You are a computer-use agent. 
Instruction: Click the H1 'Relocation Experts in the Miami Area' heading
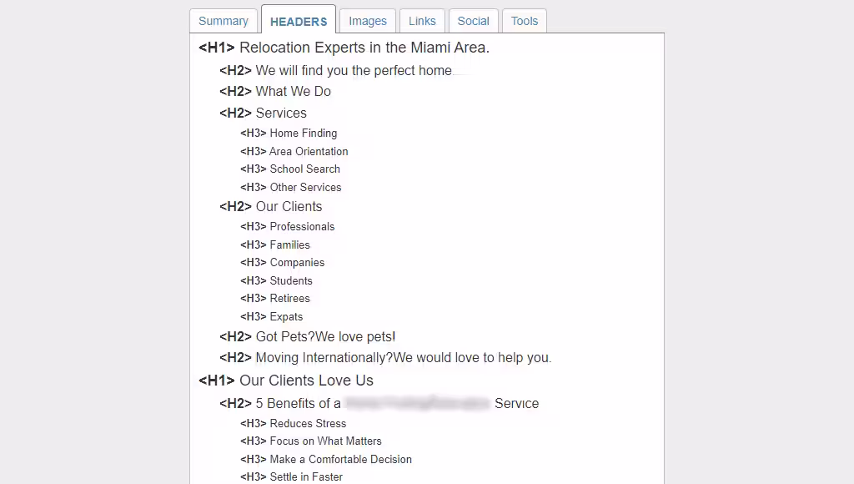tap(364, 48)
